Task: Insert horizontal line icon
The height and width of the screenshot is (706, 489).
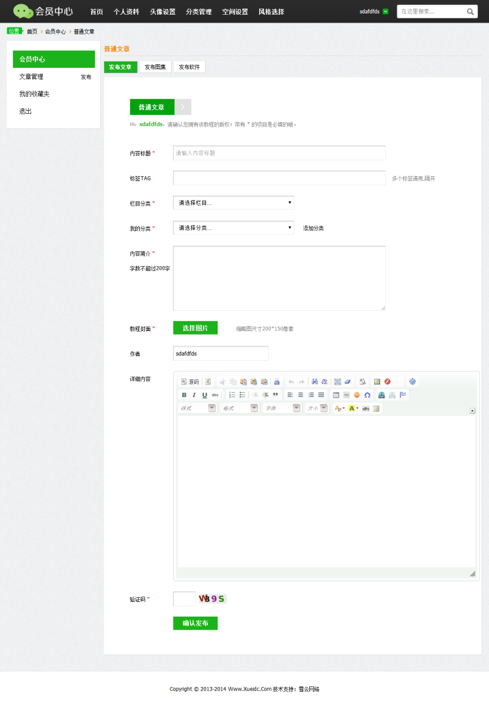Action: point(347,395)
